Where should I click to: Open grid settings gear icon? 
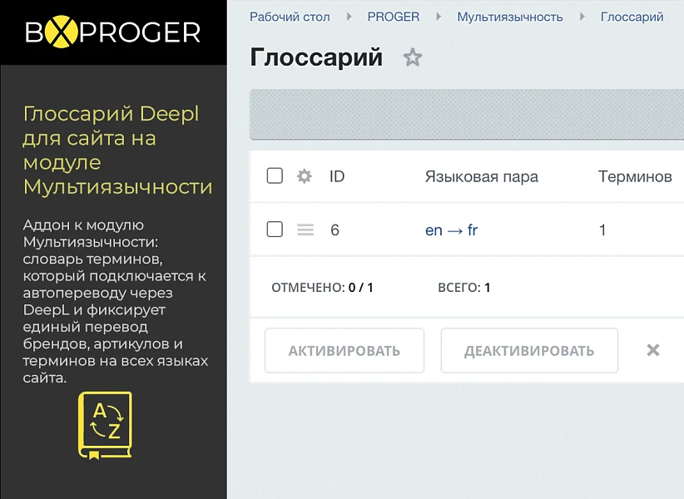(304, 176)
